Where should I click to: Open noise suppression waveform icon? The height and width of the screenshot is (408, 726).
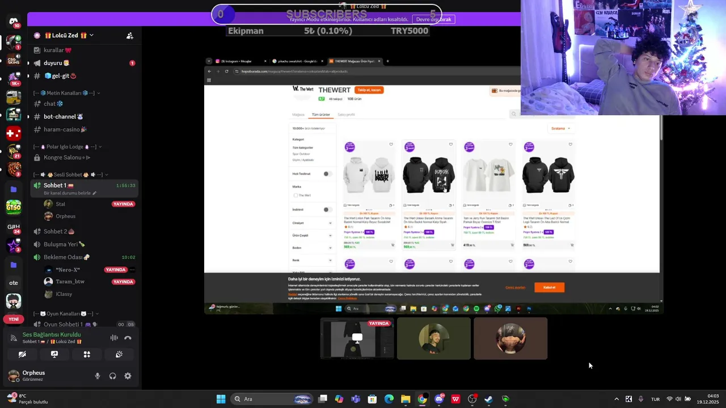[x=114, y=338]
